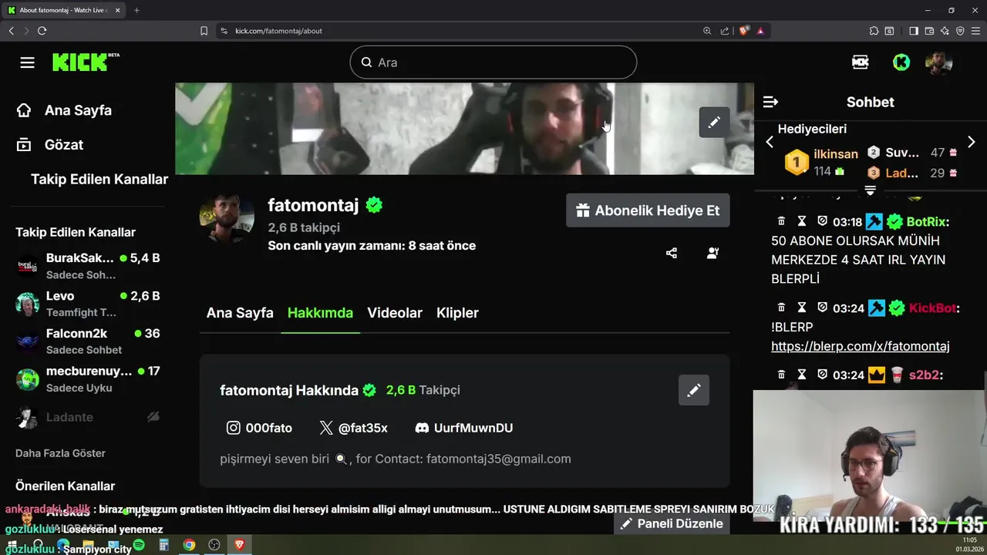
Task: Open top gifter ilkinsan entry
Action: click(822, 162)
